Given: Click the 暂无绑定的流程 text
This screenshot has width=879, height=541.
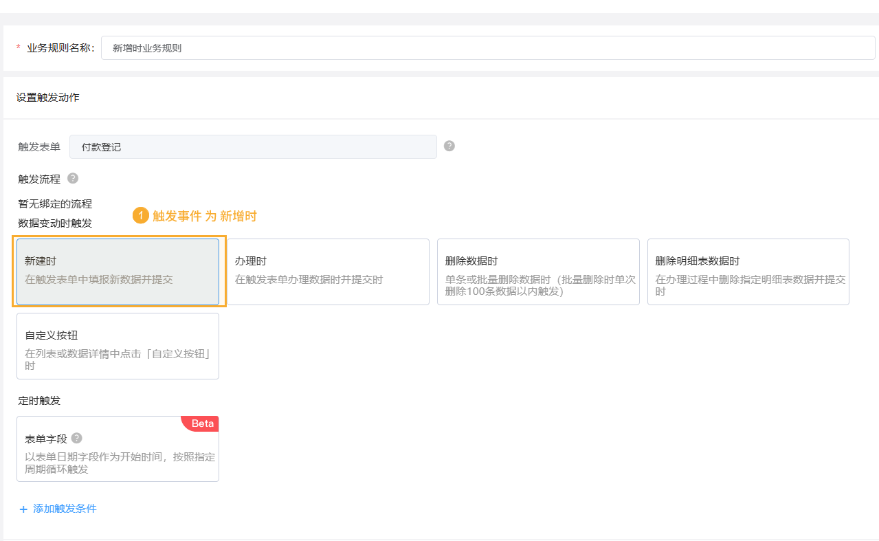Looking at the screenshot, I should 55,204.
